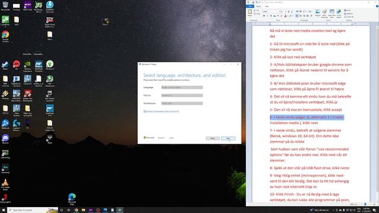The height and width of the screenshot is (213, 379).
Task: Click taskbar clock and date
Action: [367, 210]
